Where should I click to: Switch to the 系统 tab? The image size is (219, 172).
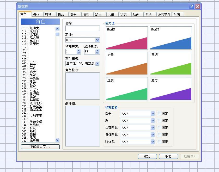(x=178, y=14)
